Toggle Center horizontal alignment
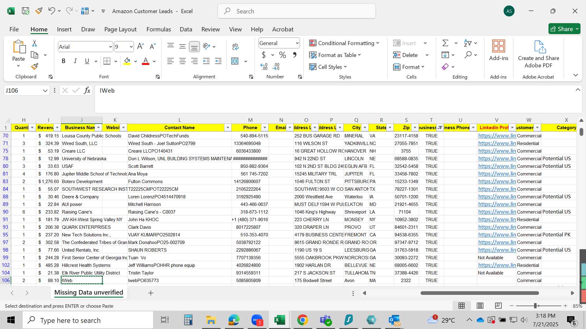Viewport: 586px width, 329px height. pyautogui.click(x=183, y=61)
